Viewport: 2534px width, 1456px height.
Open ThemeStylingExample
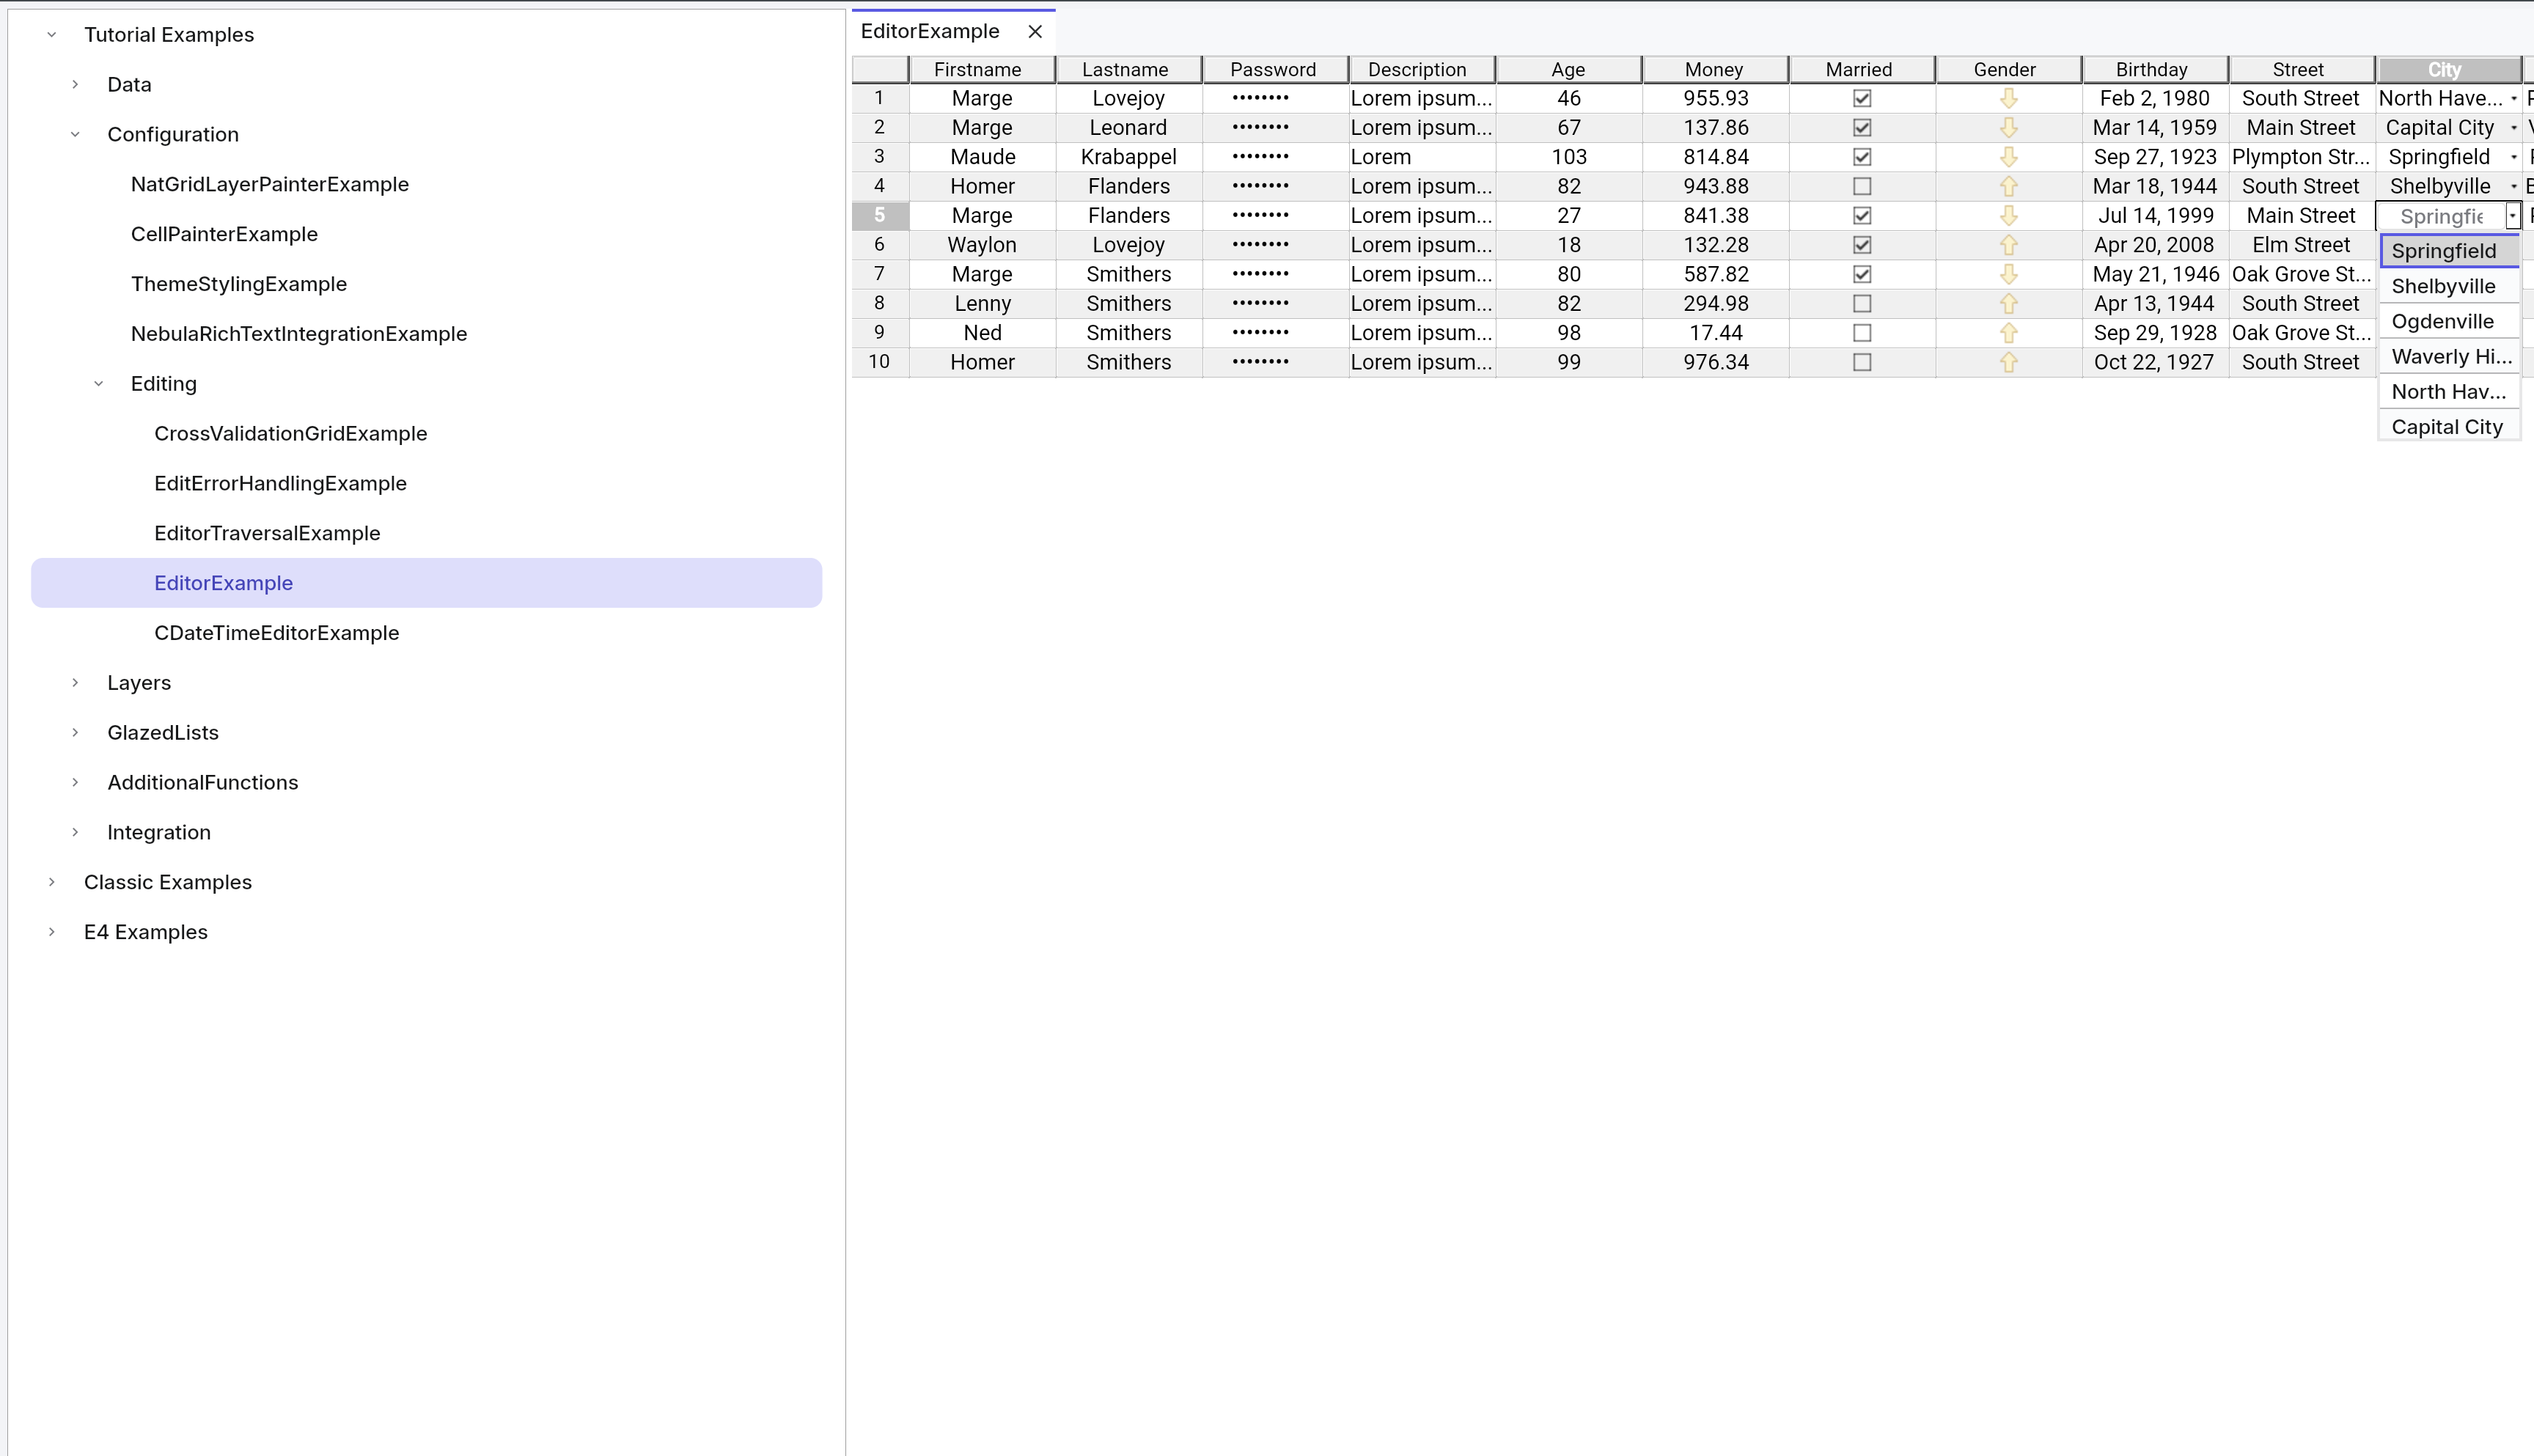coord(239,284)
